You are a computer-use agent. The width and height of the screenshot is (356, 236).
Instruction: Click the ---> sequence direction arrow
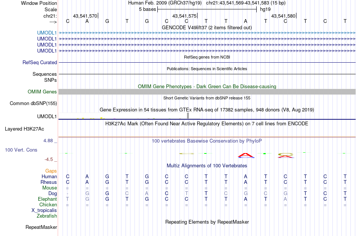[53, 22]
